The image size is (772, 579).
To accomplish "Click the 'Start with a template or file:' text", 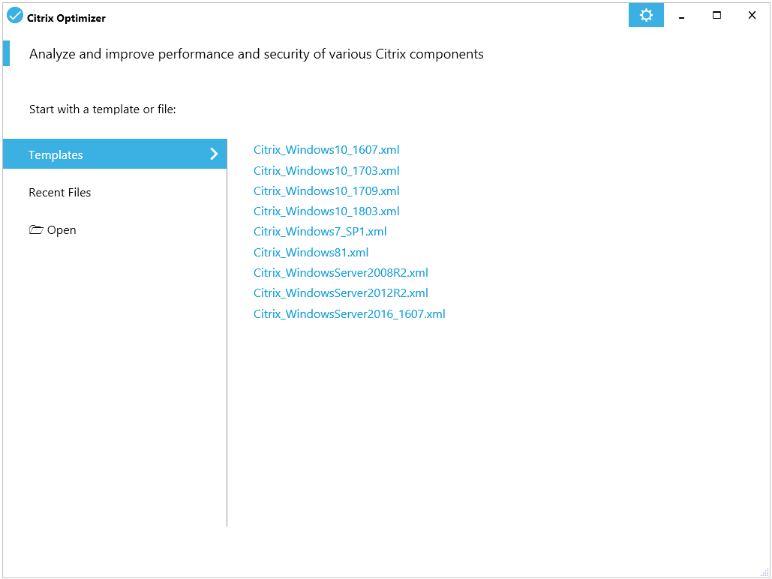I will (102, 109).
